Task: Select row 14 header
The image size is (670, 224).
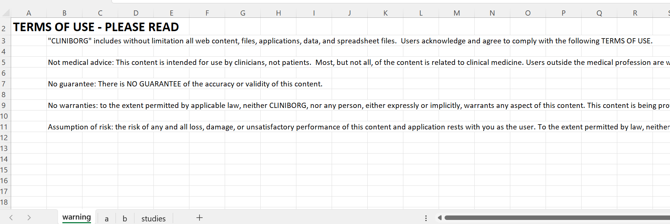Action: (5, 159)
